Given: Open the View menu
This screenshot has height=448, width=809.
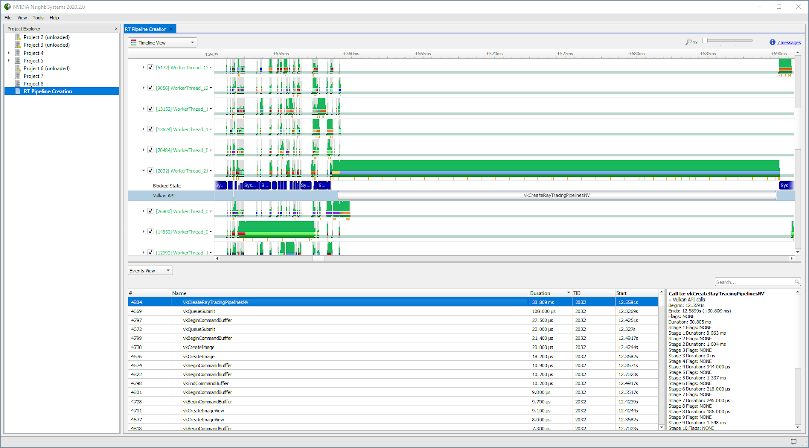Looking at the screenshot, I should (x=22, y=18).
